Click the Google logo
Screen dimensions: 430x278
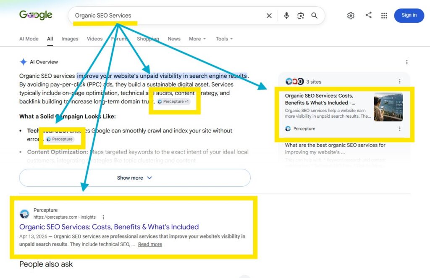[36, 15]
